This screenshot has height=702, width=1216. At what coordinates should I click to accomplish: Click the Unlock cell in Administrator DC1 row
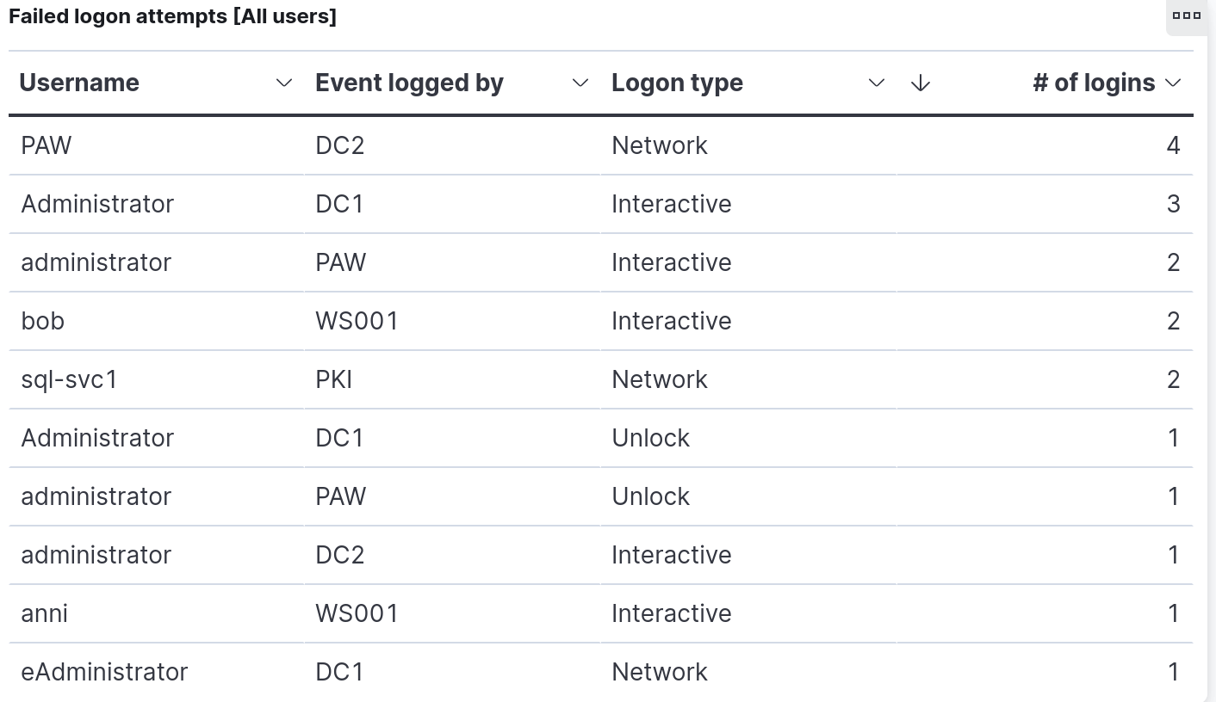(748, 438)
